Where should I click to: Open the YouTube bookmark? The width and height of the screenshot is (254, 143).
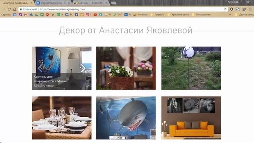(x=95, y=15)
